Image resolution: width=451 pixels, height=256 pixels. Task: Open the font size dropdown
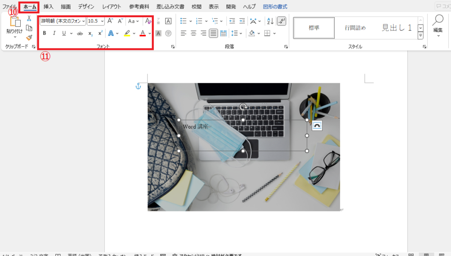[102, 21]
